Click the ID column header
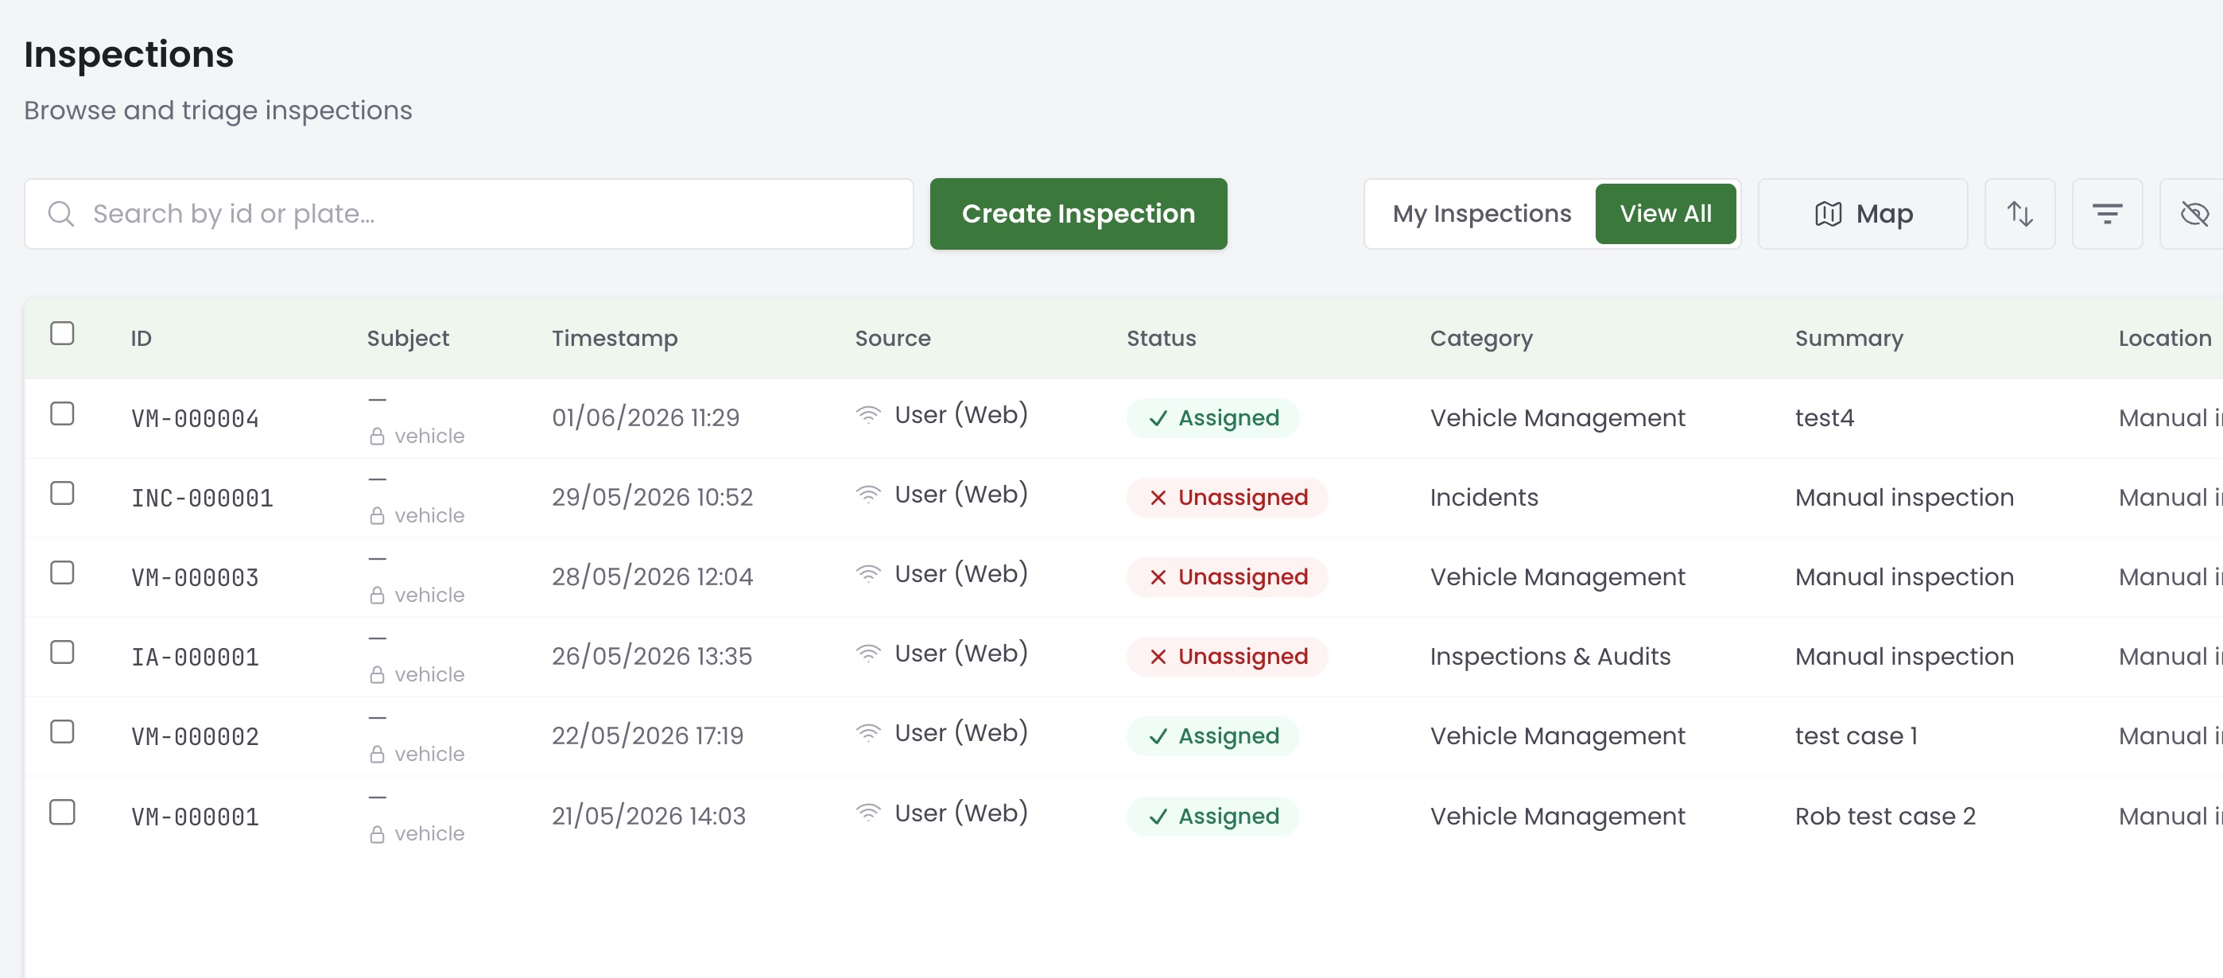Image resolution: width=2223 pixels, height=978 pixels. pos(142,339)
